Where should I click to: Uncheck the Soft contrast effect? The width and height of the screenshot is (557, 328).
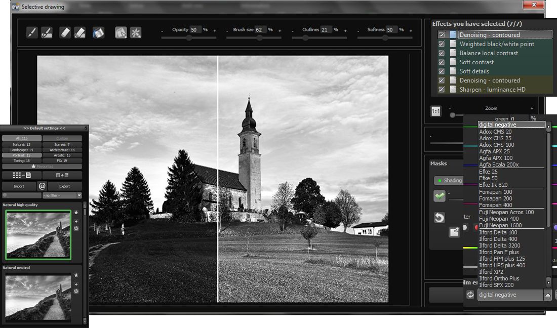point(441,62)
